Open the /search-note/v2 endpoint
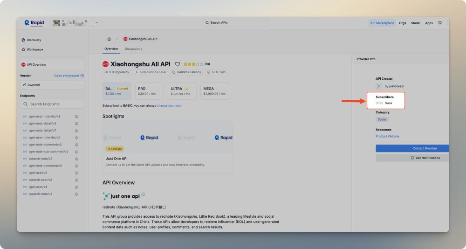The width and height of the screenshot is (466, 249). pos(41,159)
